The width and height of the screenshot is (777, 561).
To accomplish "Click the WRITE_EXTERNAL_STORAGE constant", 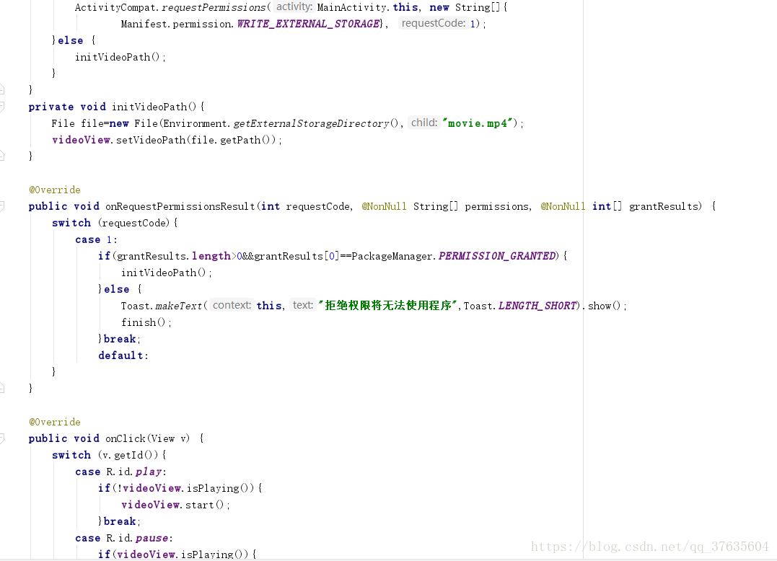I will pos(308,24).
